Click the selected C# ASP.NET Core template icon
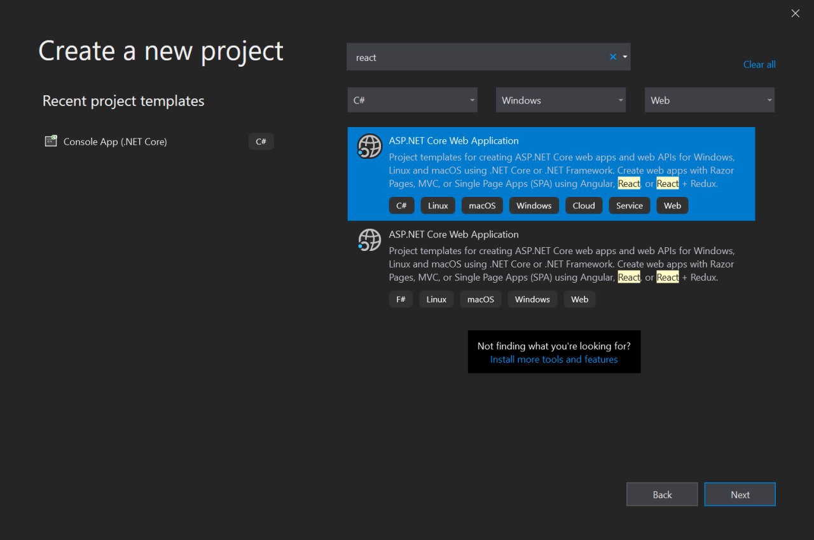814x540 pixels. click(369, 147)
